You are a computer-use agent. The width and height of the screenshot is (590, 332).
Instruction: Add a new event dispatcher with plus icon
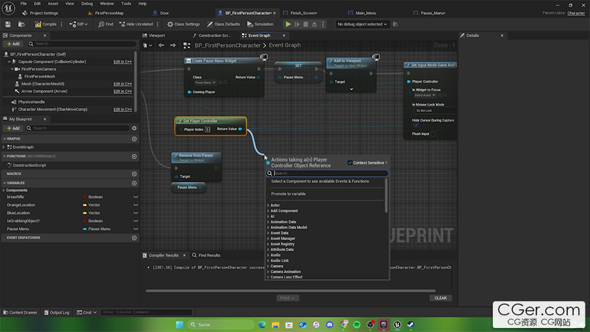(134, 238)
